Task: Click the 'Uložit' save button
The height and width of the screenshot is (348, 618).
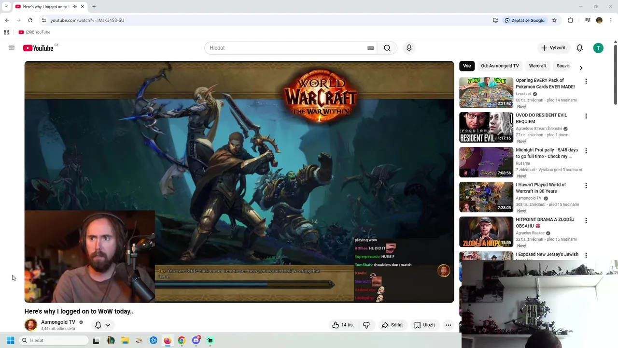Action: click(425, 325)
